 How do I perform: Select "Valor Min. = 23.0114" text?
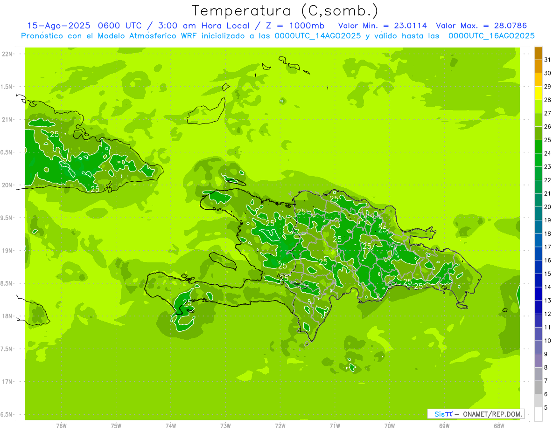[383, 26]
